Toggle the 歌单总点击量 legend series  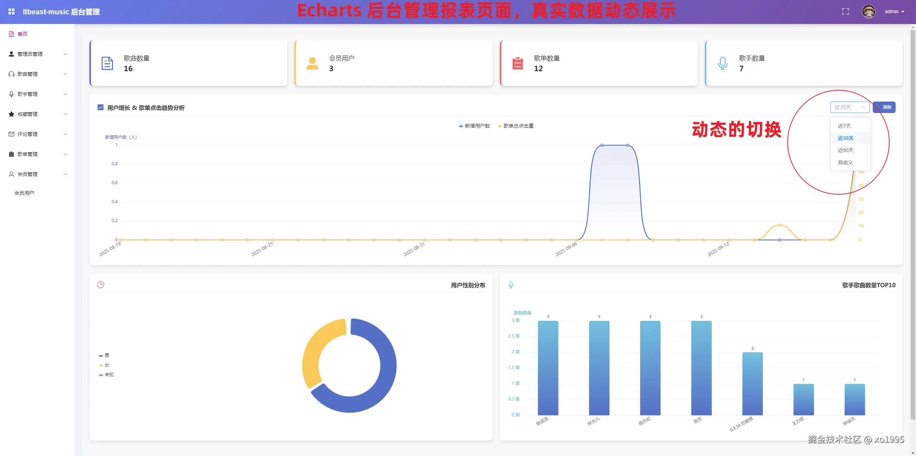point(515,126)
